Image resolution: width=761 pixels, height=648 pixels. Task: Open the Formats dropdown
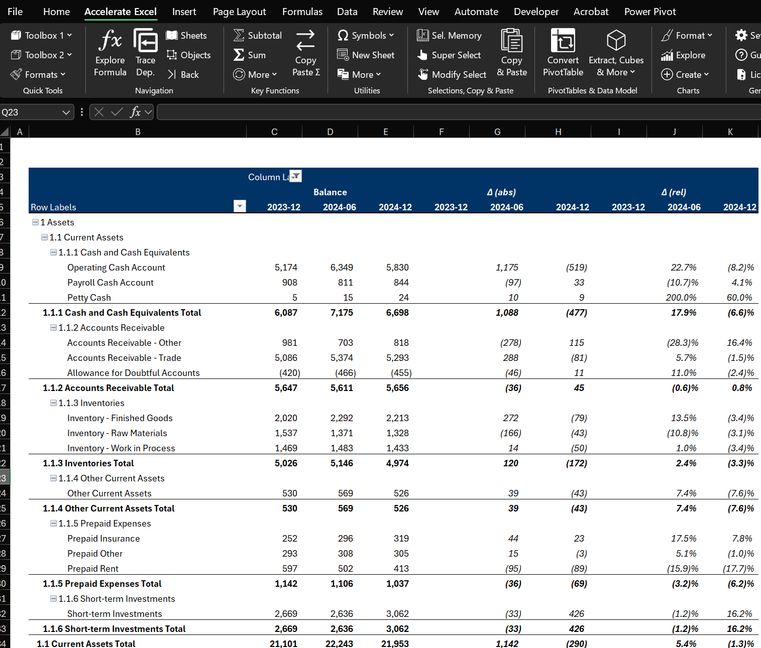pos(38,74)
